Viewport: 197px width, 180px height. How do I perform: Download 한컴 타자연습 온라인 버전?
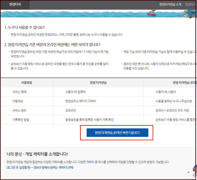118,133
